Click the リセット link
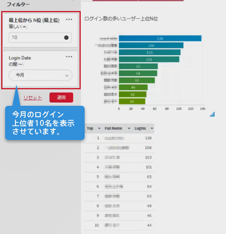226x234 pixels. 33,98
